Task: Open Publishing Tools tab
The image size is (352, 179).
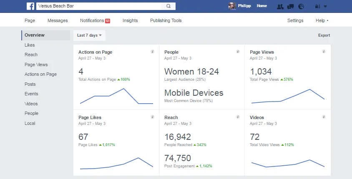Action: pos(166,20)
